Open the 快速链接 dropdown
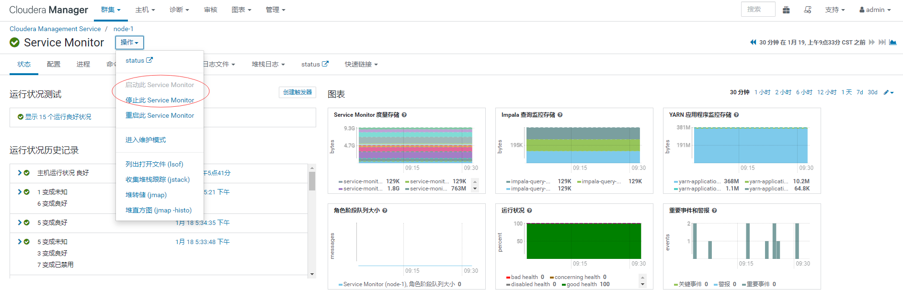 coord(361,64)
